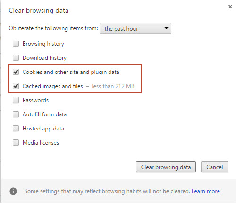Open the 'the past hour' combo box
This screenshot has width=236, height=203.
point(135,28)
